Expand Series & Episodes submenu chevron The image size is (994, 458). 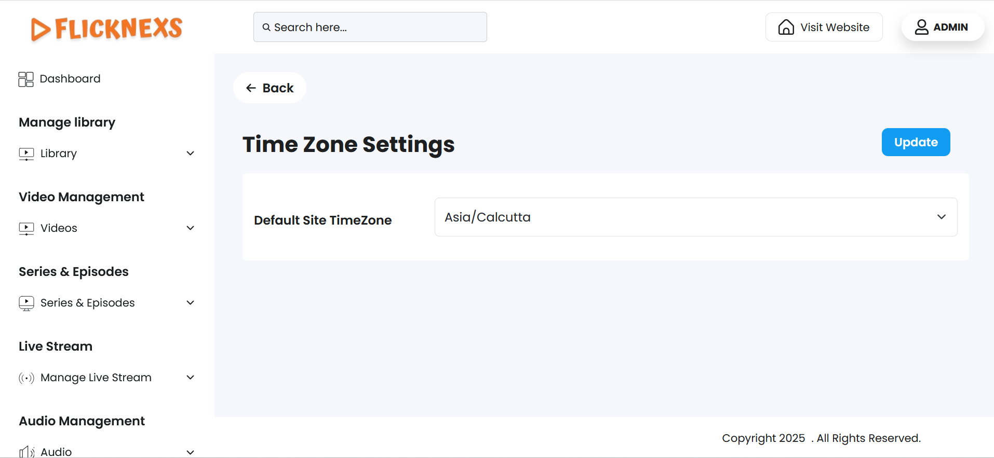191,303
